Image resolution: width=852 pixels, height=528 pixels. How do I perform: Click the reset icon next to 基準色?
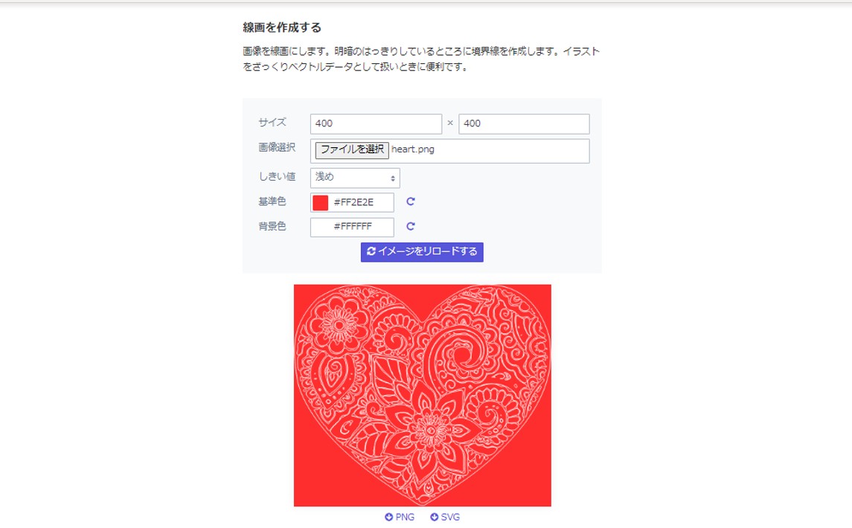410,202
